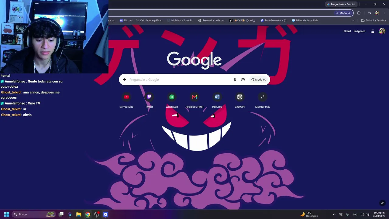
Task: Click Modo IA in the address bar
Action: coord(343,13)
